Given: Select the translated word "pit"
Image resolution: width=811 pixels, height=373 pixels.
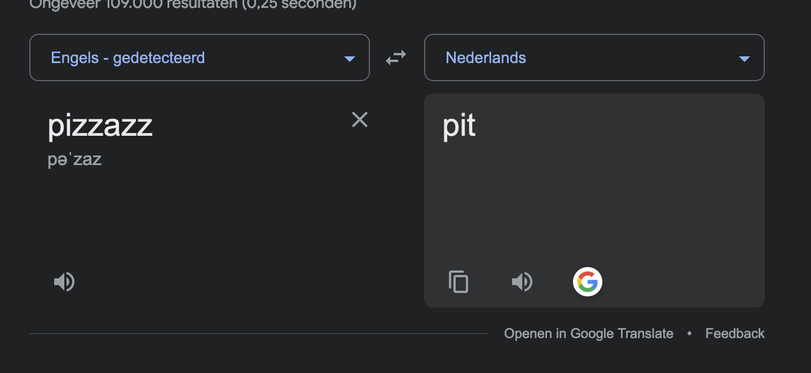Looking at the screenshot, I should tap(459, 126).
